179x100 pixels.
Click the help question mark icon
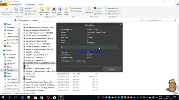177,4
